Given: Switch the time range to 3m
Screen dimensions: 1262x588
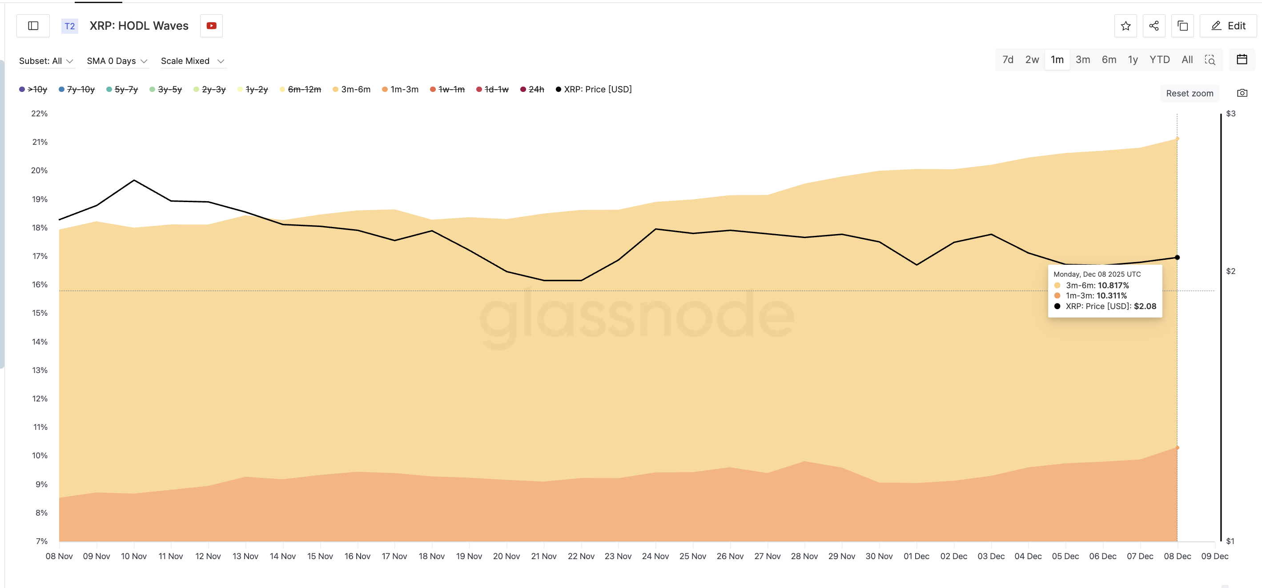Looking at the screenshot, I should [x=1083, y=59].
